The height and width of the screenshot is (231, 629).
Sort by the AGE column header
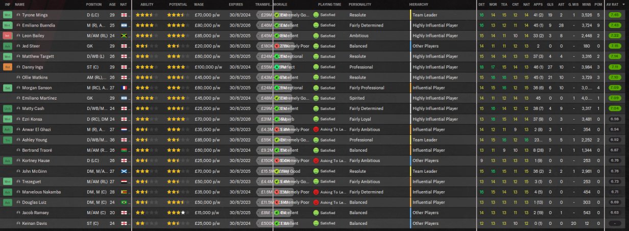[112, 4]
